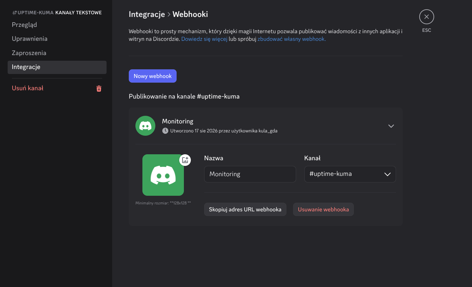Click the Nowy webhook button
Screen dimensions: 472x287
tap(153, 76)
